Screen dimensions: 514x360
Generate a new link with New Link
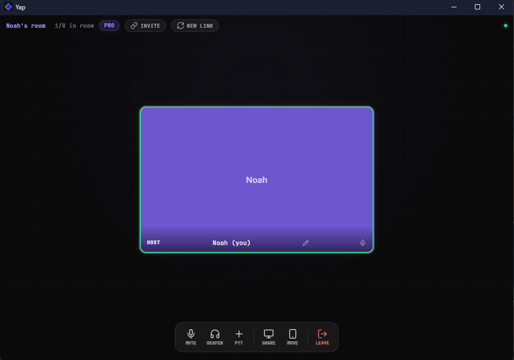point(195,26)
